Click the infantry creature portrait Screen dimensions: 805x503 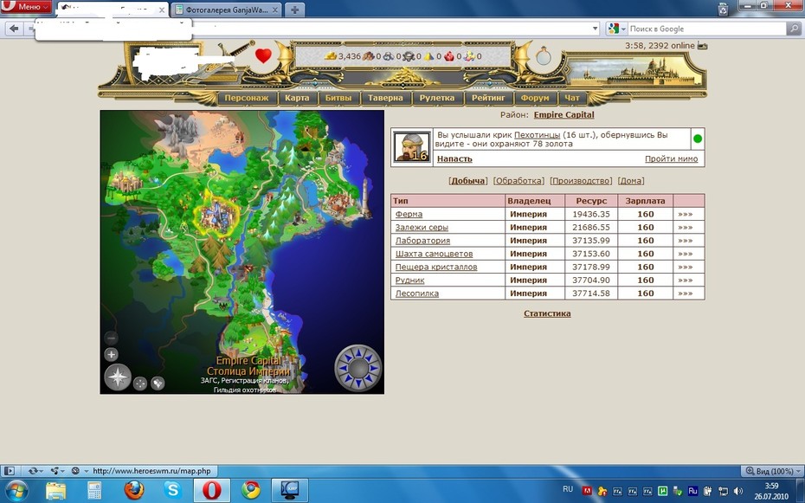tap(412, 147)
